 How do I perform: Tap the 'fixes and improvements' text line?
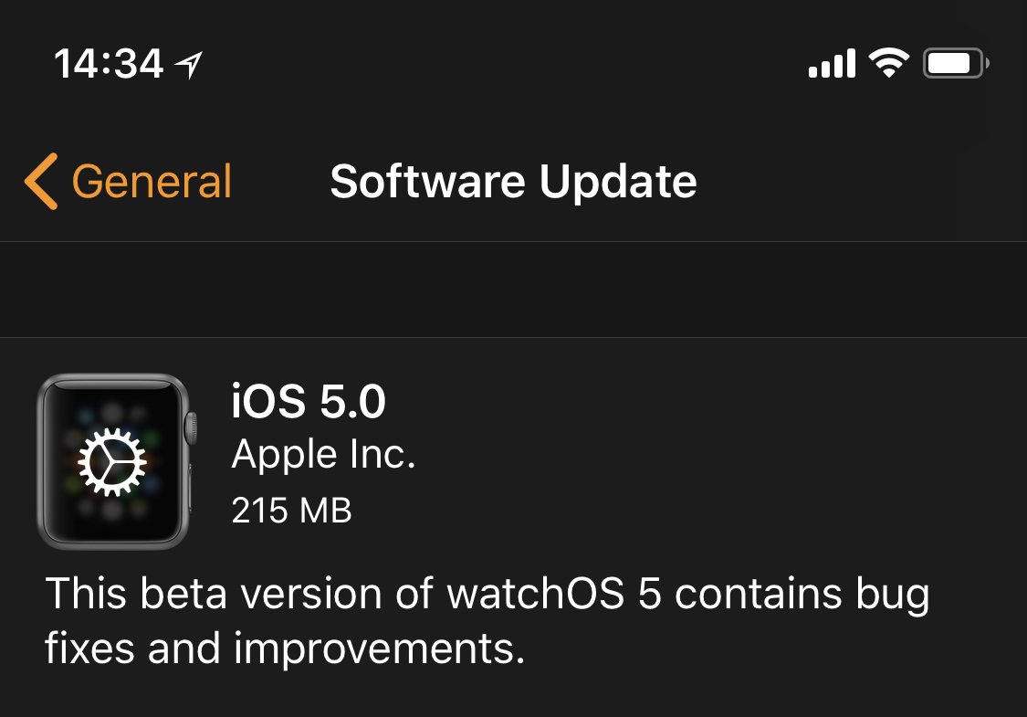tap(285, 648)
